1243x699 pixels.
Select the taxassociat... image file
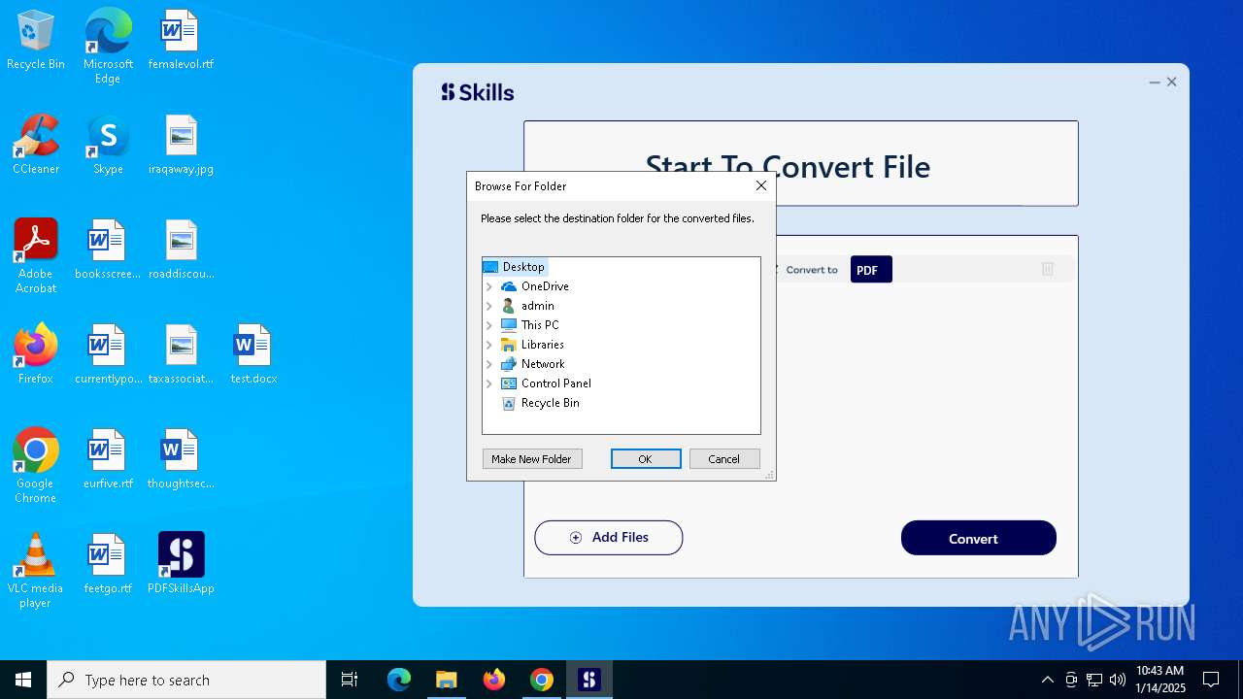pos(181,355)
